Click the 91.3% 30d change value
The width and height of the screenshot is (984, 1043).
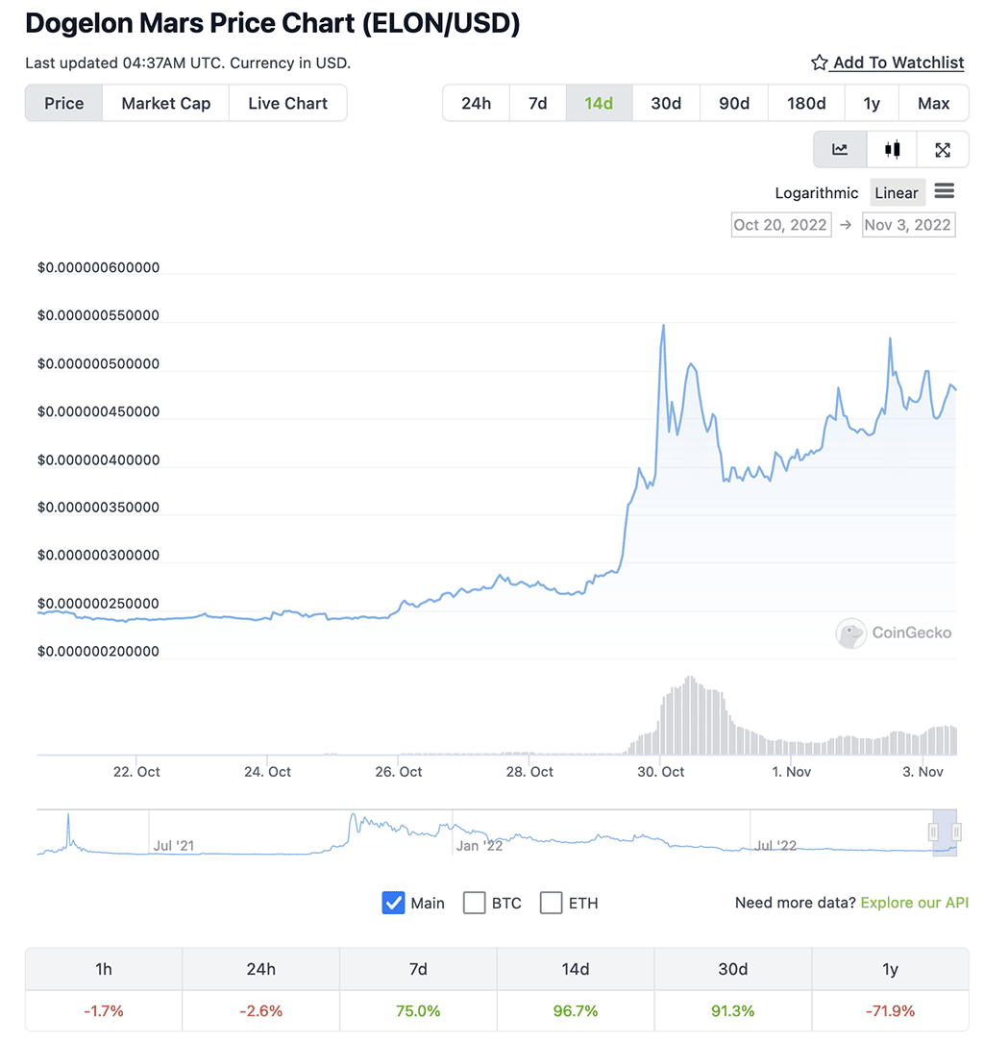pos(732,1011)
